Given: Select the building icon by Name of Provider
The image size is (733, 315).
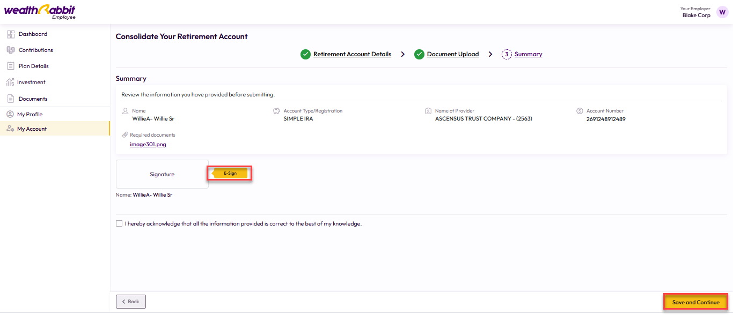Looking at the screenshot, I should (x=428, y=111).
